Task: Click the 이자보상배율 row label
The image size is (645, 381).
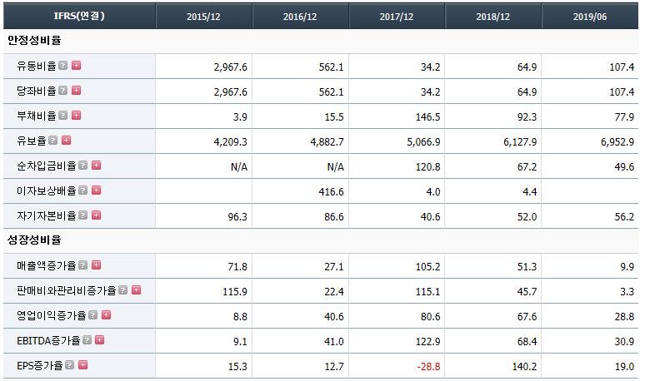Action: tap(47, 190)
